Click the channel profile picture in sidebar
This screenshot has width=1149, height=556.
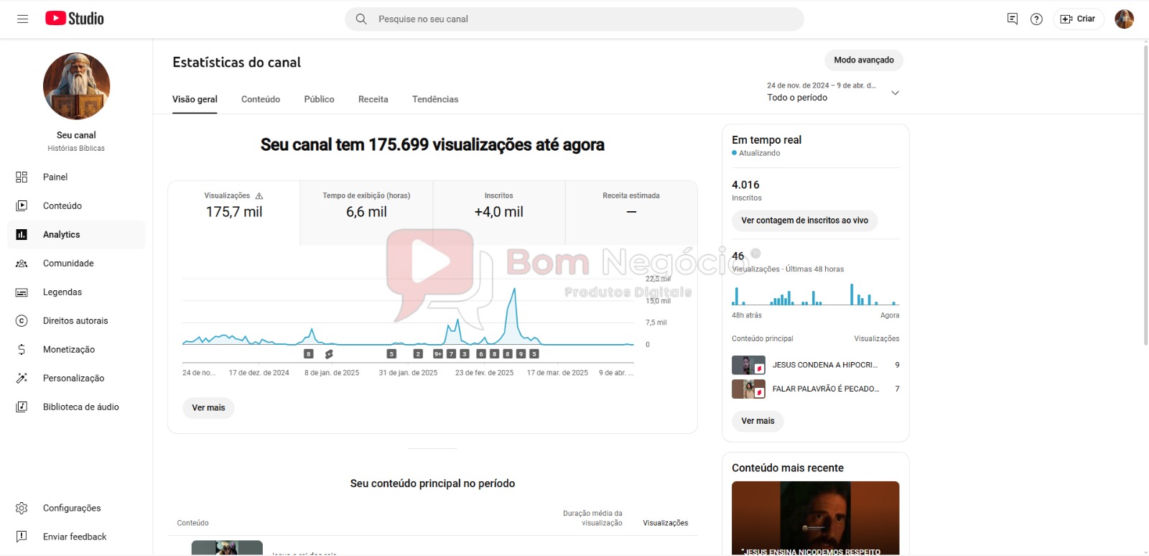point(76,86)
